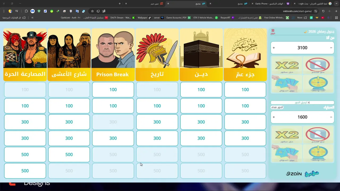340x191 pixels.
Task: Pick the second 100 question under شارع الأعشى
Action: click(x=69, y=106)
